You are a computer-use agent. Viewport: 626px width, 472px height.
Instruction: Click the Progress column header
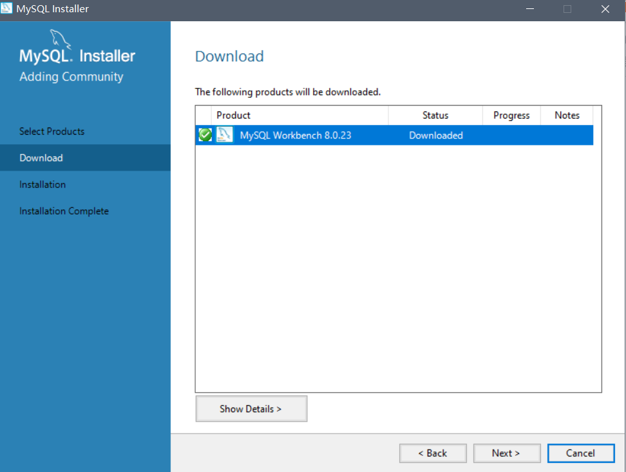(x=511, y=115)
